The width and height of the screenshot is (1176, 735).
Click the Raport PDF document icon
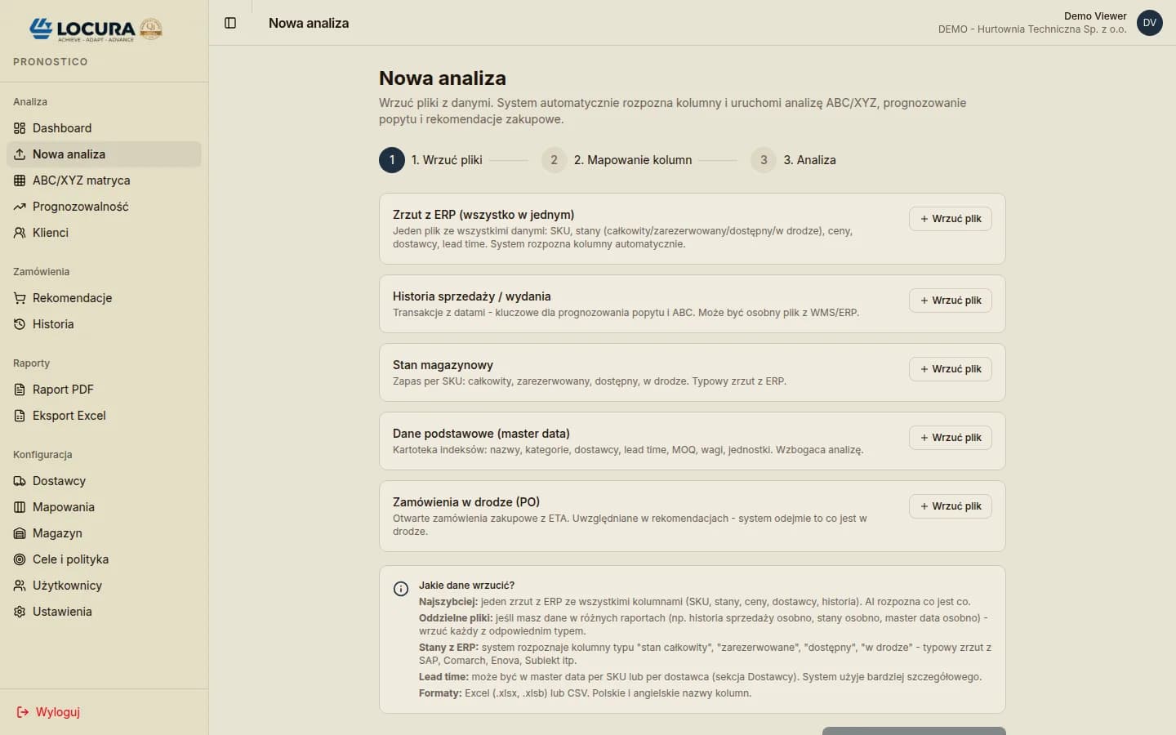[x=20, y=390]
